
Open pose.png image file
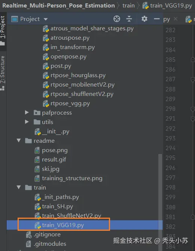(55, 151)
